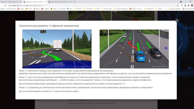
Task: Open the Диск bookmark
Action: (70, 9)
